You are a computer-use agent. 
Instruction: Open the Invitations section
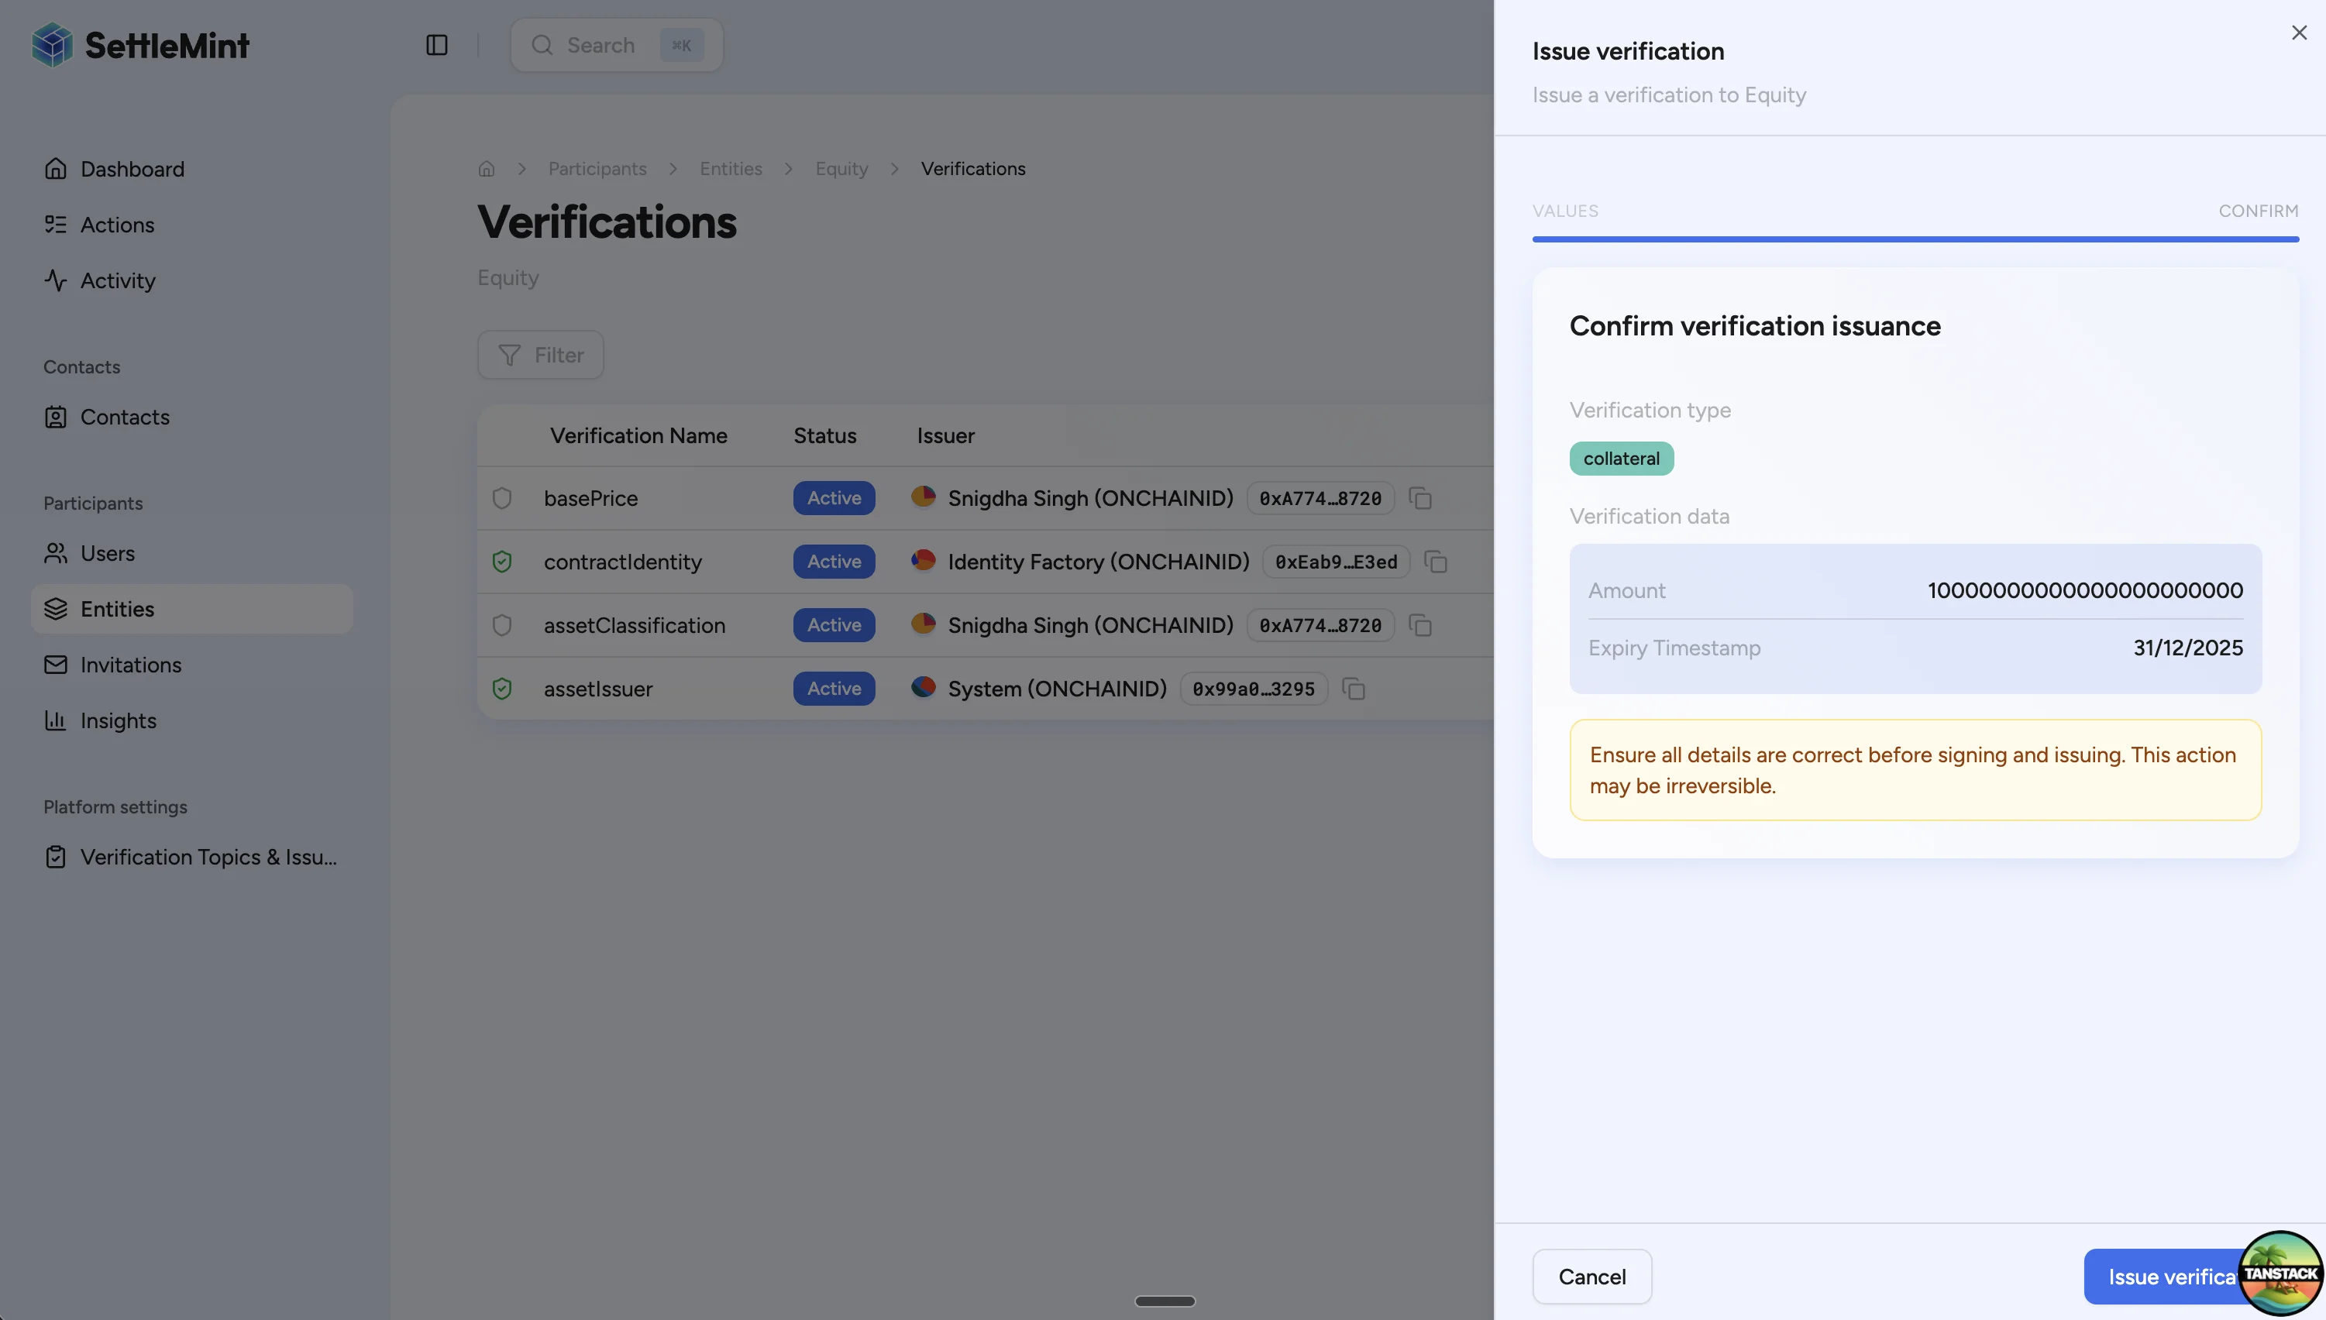point(132,665)
